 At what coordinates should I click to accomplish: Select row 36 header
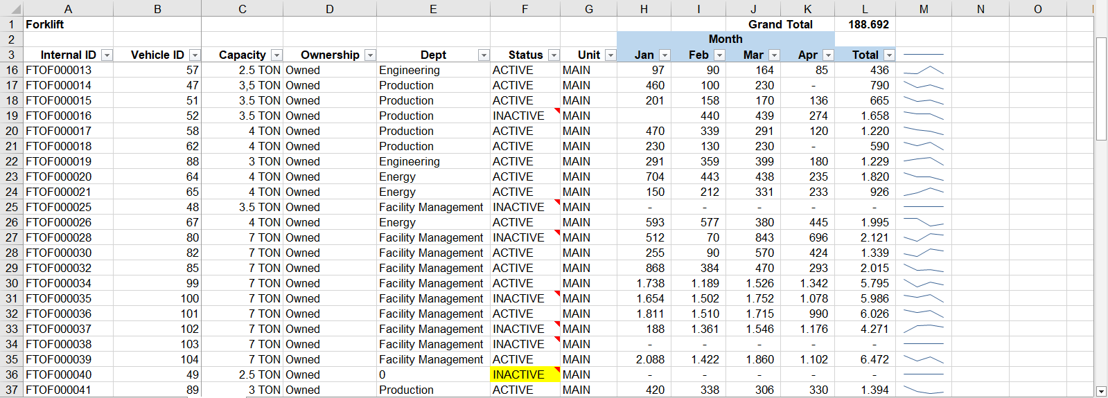point(12,374)
